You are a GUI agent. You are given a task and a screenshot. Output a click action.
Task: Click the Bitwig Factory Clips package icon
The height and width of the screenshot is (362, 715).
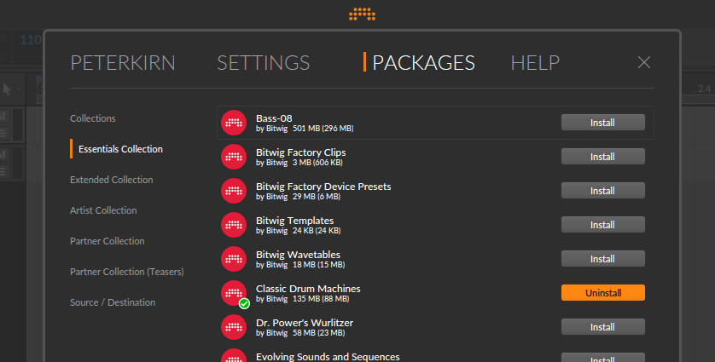[x=234, y=157]
